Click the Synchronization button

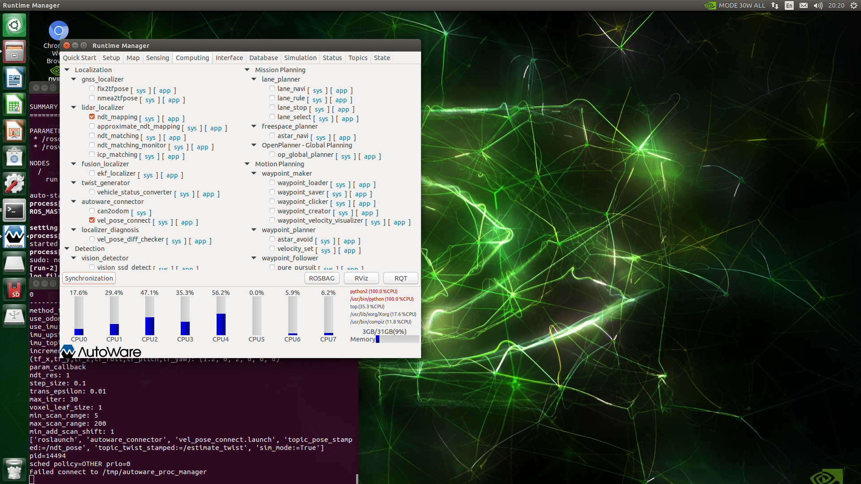click(x=89, y=278)
